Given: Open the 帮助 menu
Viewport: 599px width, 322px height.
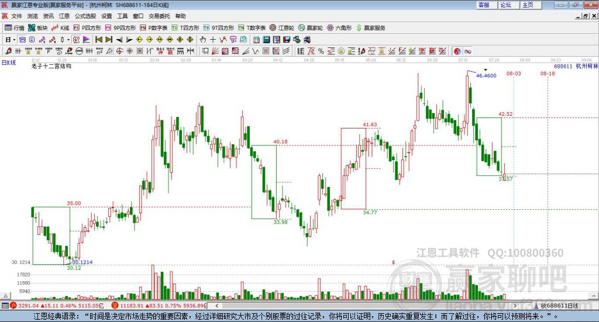Looking at the screenshot, I should [180, 16].
